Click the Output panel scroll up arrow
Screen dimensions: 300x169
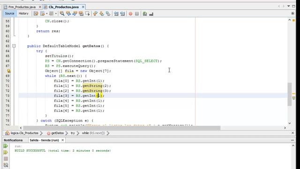click(x=293, y=146)
